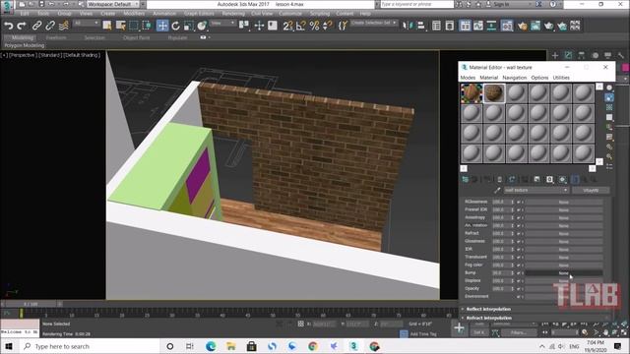Click the Redo arrow in main toolbar

pyautogui.click(x=22, y=26)
